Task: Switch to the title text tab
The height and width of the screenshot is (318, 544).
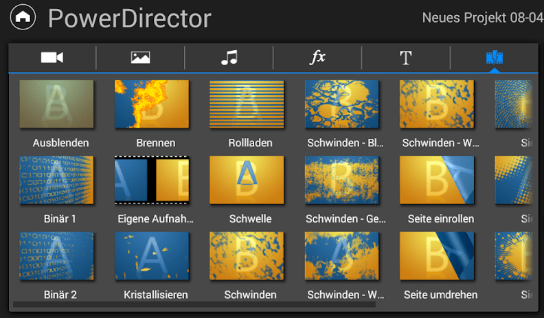Action: tap(406, 58)
